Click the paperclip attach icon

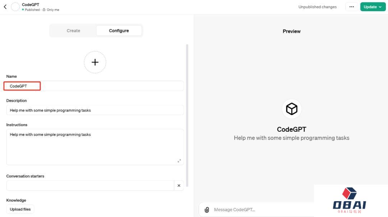207,210
